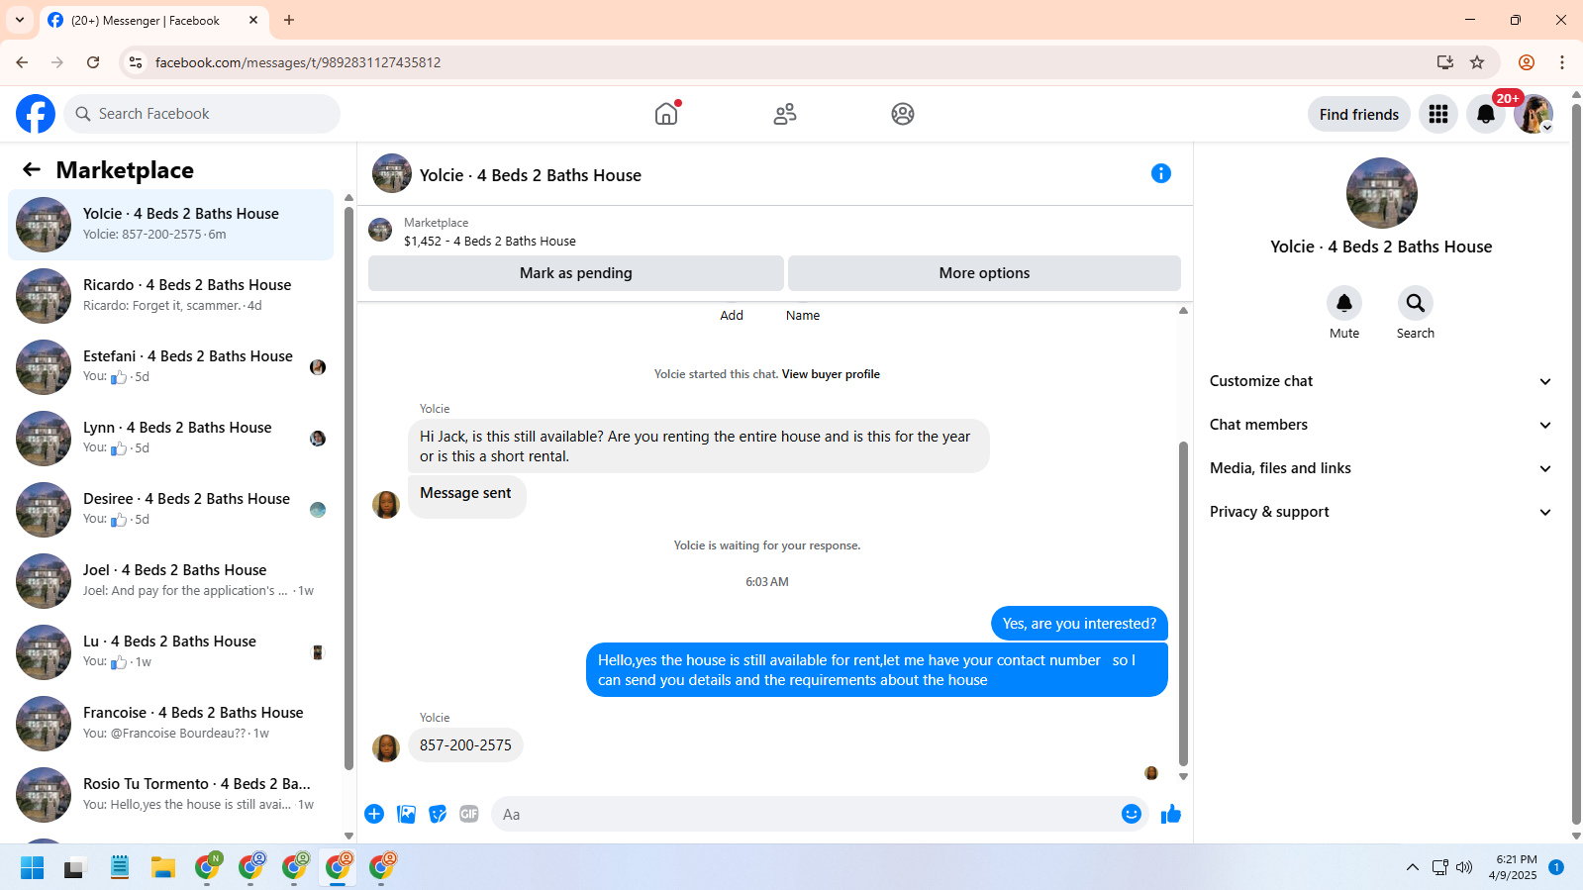
Task: Go back using Marketplace back arrow
Action: [x=32, y=169]
